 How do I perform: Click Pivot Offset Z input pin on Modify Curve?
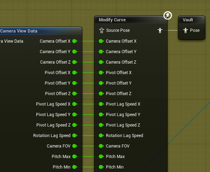coord(101,93)
